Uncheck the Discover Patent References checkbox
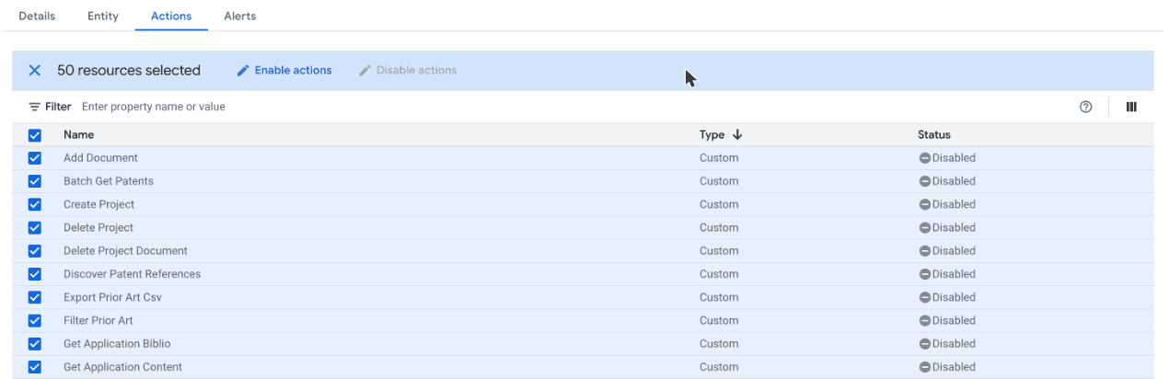Viewport: 1169px width, 379px height. coord(35,274)
